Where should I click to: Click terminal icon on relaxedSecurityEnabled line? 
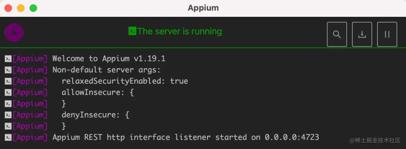(8, 81)
